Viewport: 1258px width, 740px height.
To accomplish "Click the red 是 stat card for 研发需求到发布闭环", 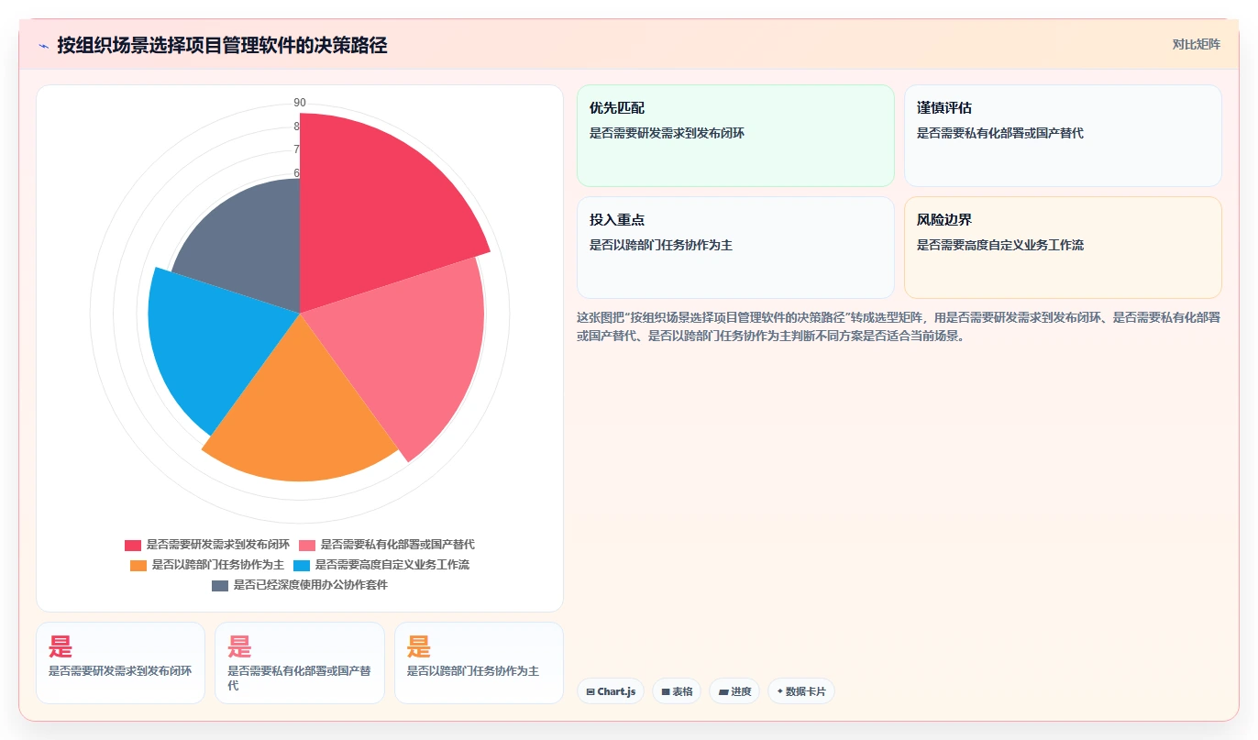I will [120, 663].
